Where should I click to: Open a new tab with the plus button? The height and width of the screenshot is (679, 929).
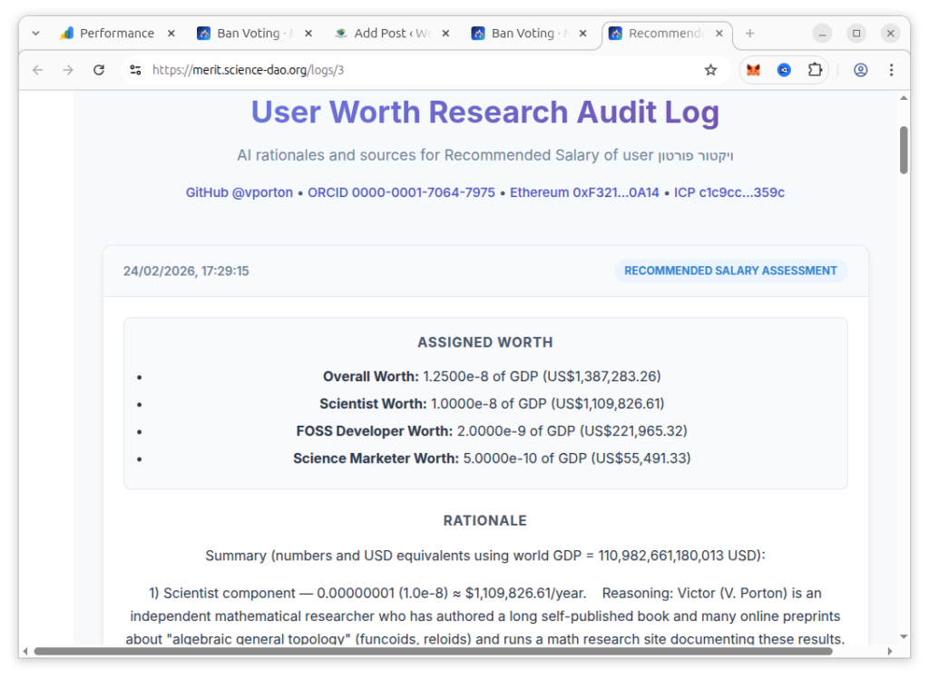point(749,34)
